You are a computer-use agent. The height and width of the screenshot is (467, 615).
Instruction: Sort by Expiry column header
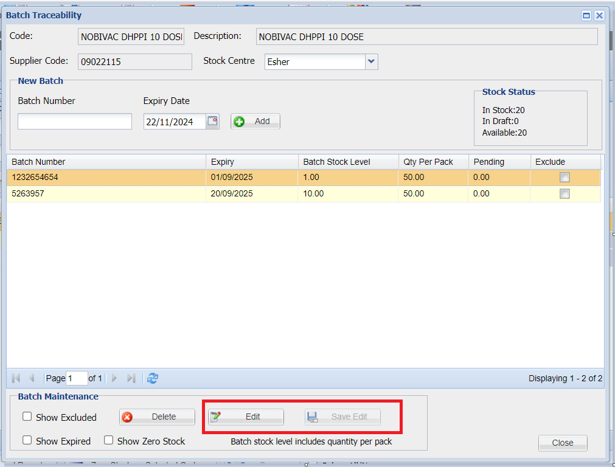tap(252, 162)
